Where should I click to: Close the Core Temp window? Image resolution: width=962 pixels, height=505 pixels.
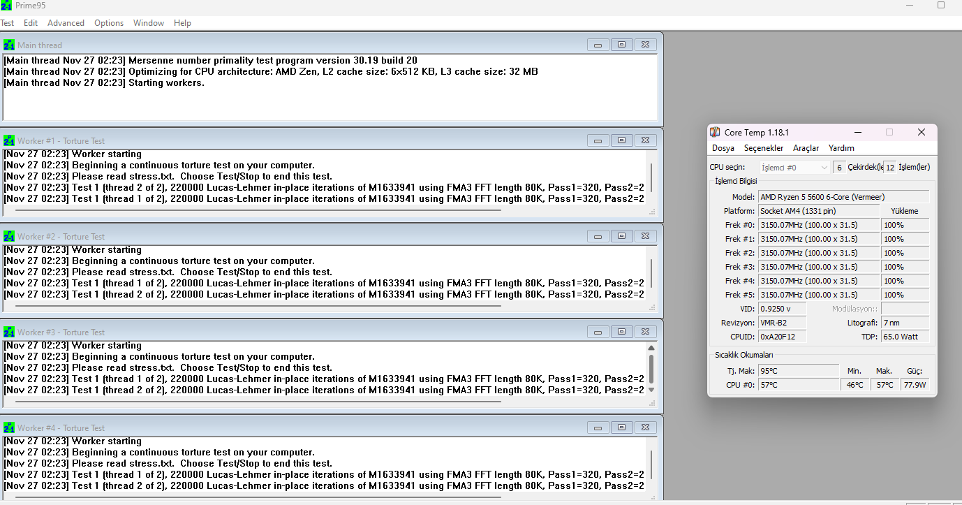(x=922, y=133)
